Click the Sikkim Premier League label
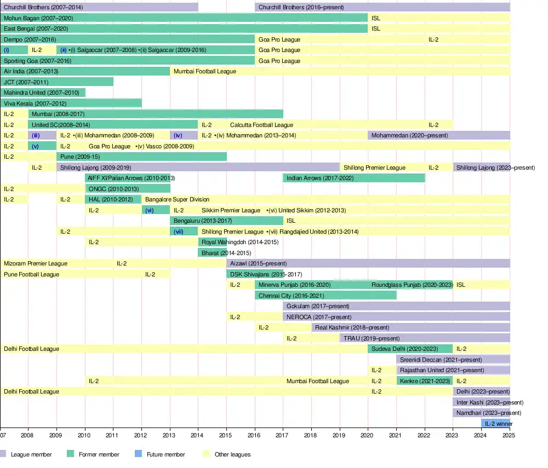 [x=231, y=210]
